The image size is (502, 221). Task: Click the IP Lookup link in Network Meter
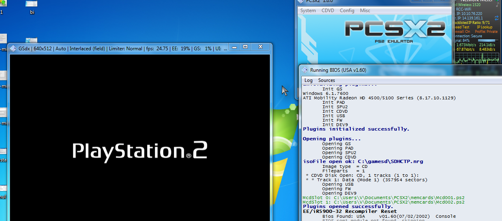tap(484, 27)
